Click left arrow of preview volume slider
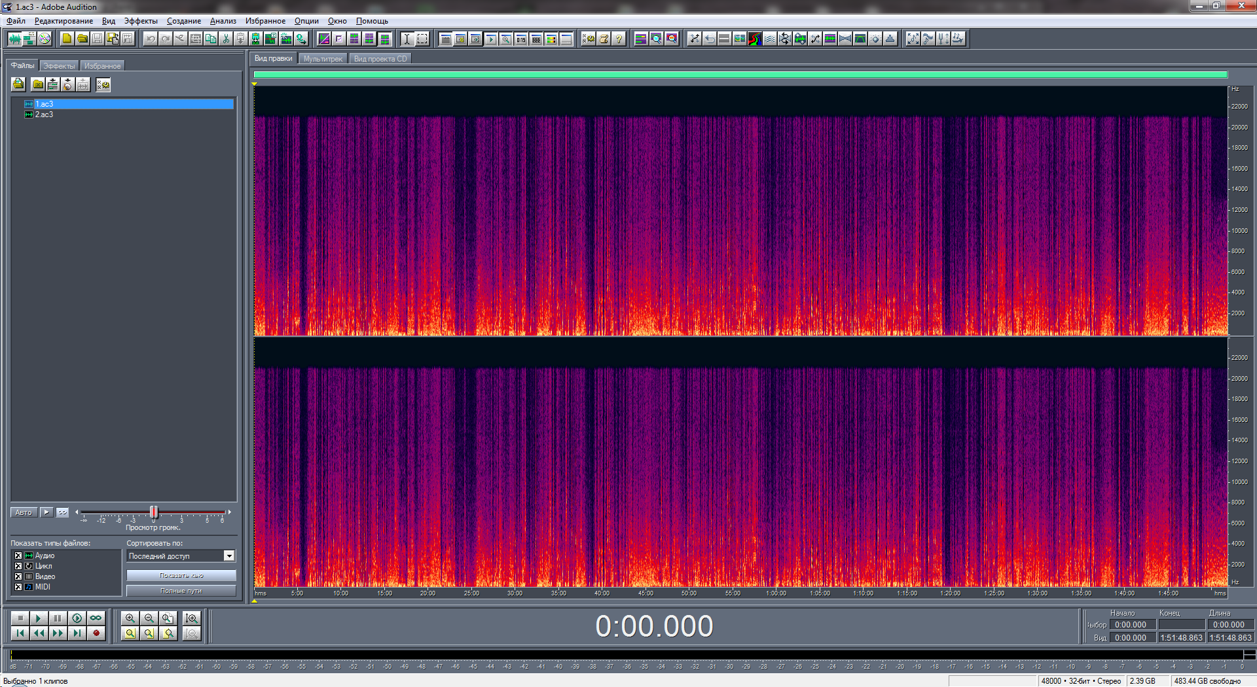 click(77, 512)
